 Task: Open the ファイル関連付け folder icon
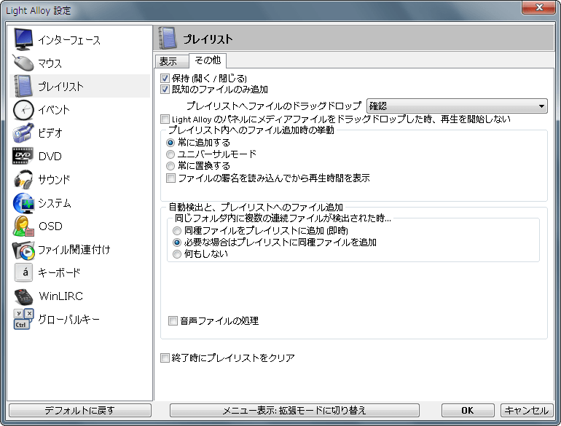23,250
